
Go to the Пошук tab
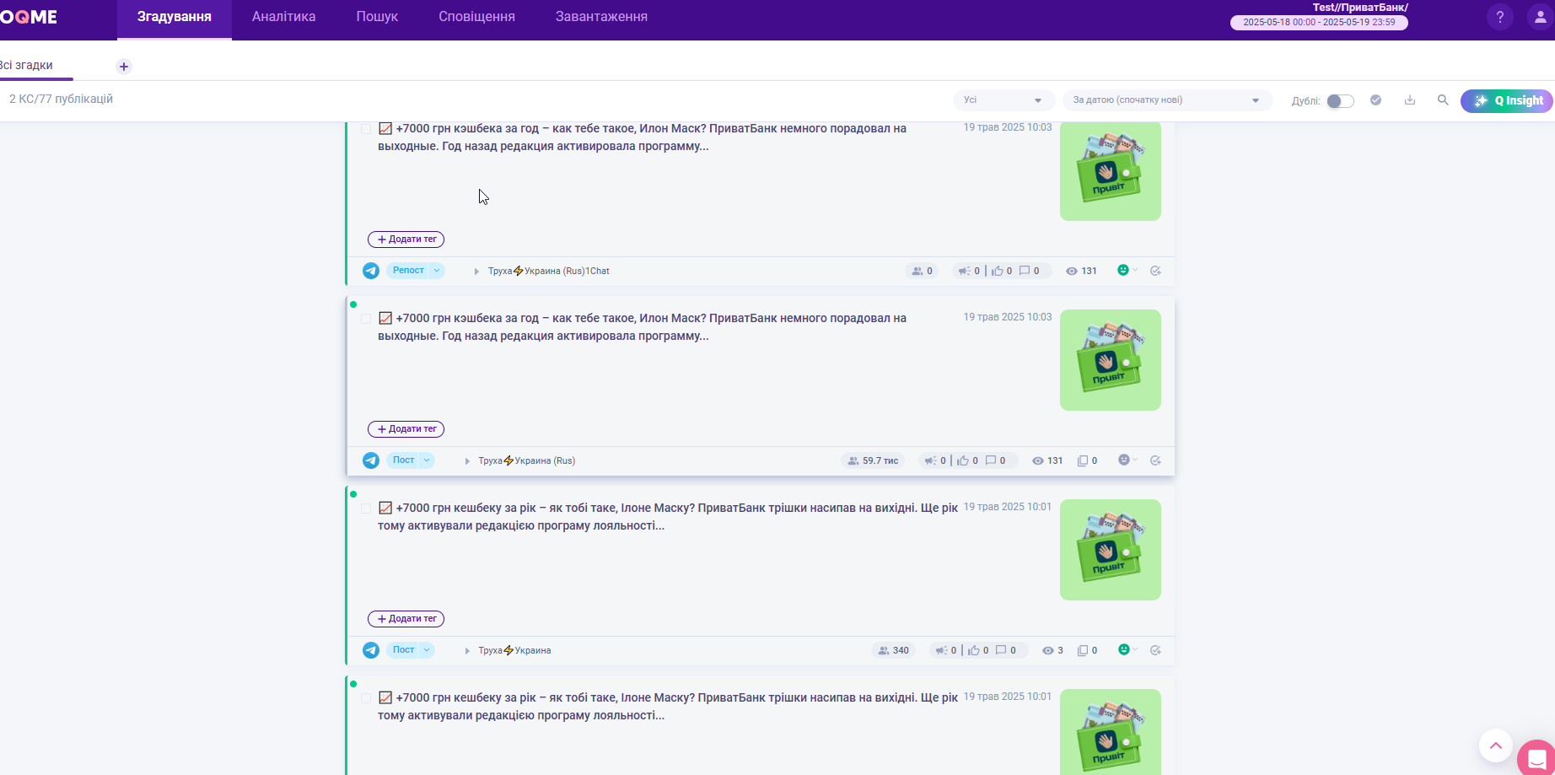377,17
